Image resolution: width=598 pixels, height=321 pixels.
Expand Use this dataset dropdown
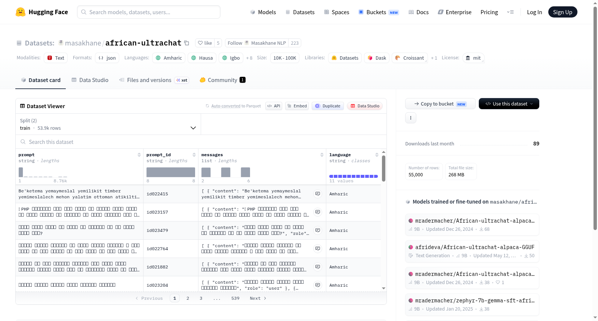point(509,104)
